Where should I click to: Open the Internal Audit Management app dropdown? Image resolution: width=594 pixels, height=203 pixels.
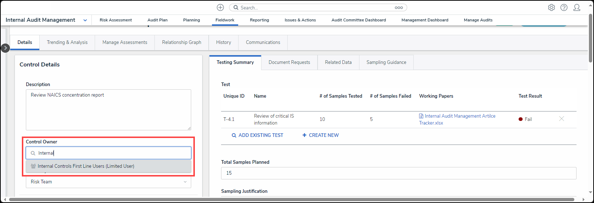click(85, 20)
